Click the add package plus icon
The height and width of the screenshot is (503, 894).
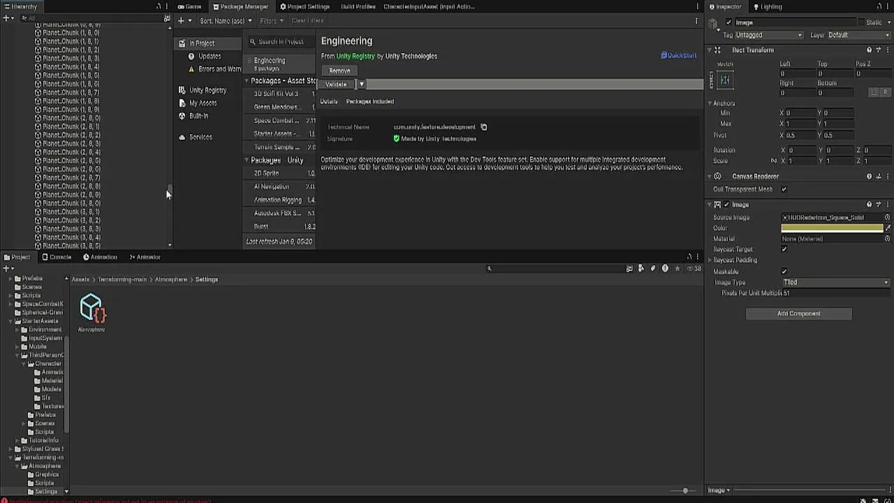[181, 21]
